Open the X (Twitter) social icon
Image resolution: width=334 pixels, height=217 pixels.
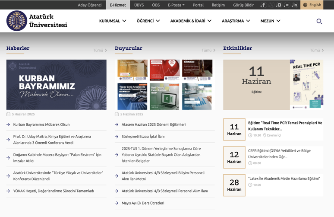pyautogui.click(x=271, y=5)
